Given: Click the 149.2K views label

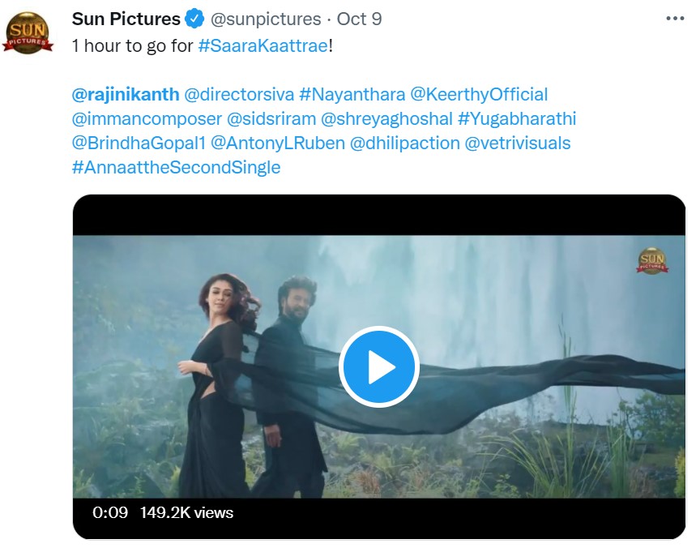Looking at the screenshot, I should [x=186, y=512].
